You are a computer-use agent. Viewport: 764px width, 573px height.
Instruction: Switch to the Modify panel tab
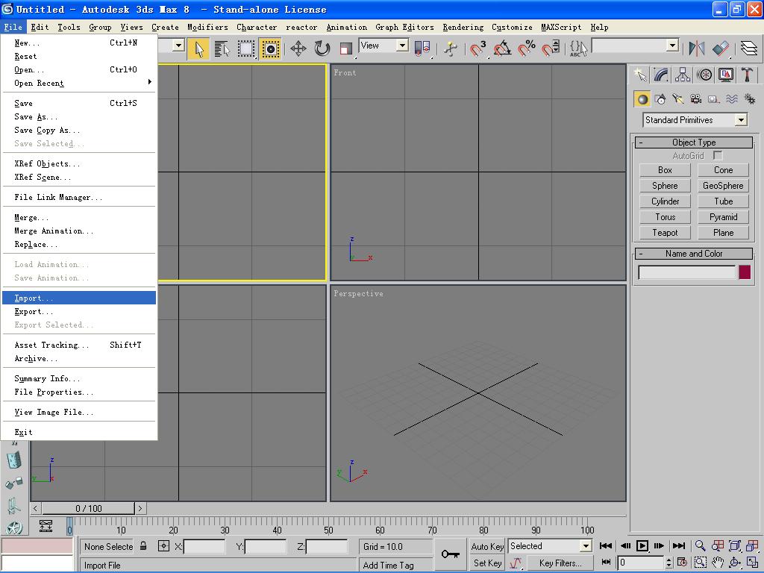pos(661,75)
